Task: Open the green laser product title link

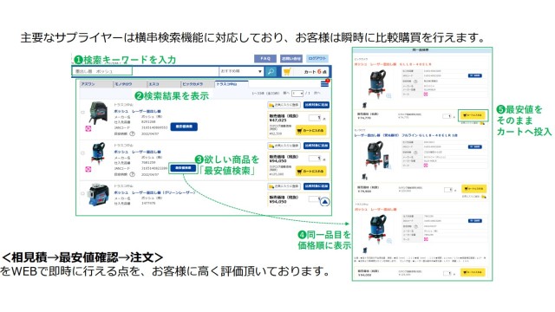Action: click(154, 192)
